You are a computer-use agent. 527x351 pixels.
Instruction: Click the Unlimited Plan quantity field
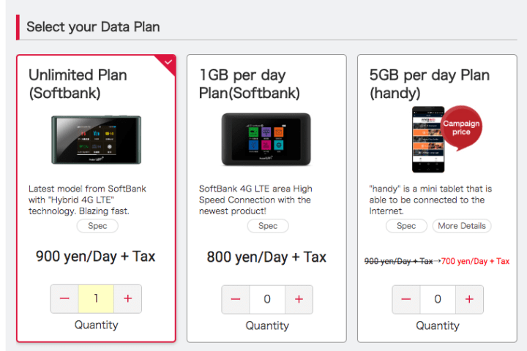96,299
